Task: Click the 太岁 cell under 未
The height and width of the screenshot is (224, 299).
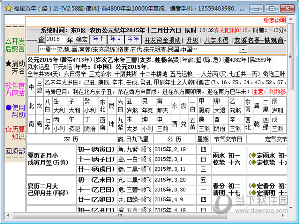Action: (x=133, y=129)
